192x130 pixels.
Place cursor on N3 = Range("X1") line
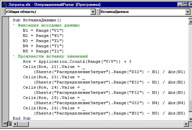click(x=43, y=41)
